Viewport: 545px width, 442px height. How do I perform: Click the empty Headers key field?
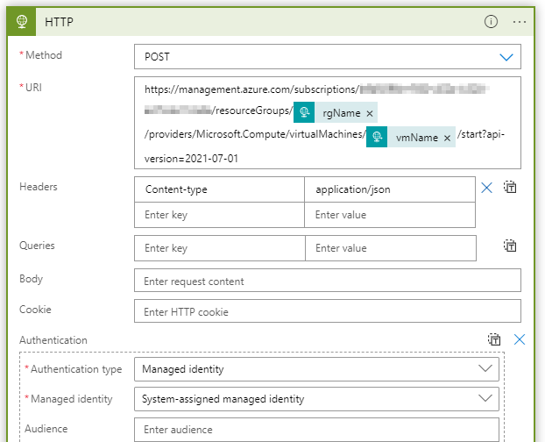pos(219,215)
